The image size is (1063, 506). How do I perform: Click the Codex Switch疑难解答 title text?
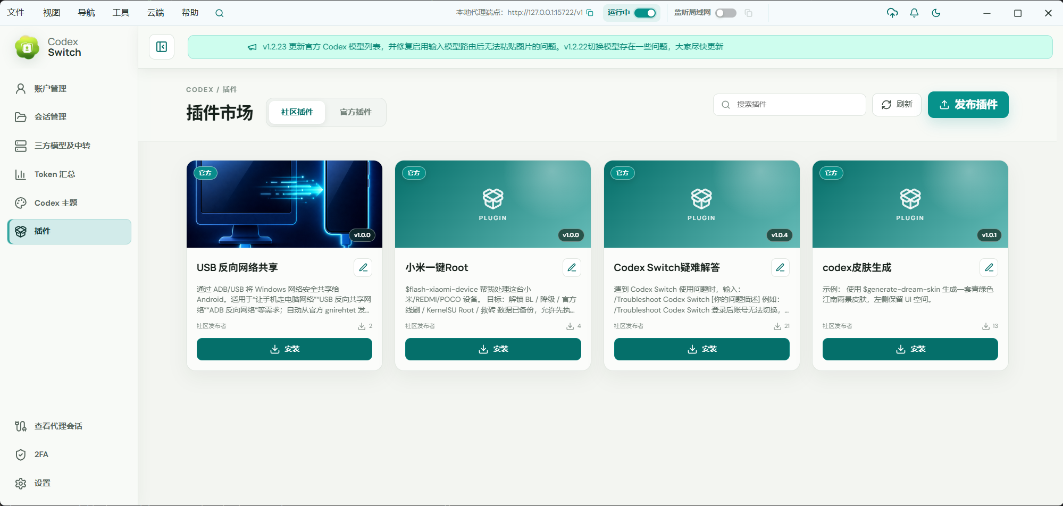667,267
